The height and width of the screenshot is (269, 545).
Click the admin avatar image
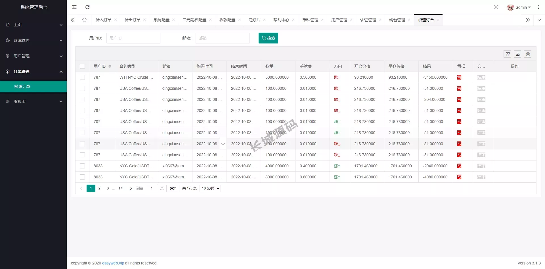click(510, 7)
